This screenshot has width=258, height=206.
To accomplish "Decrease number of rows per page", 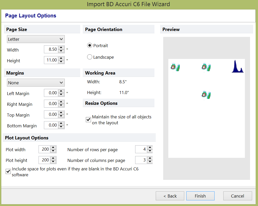I will pos(150,151).
